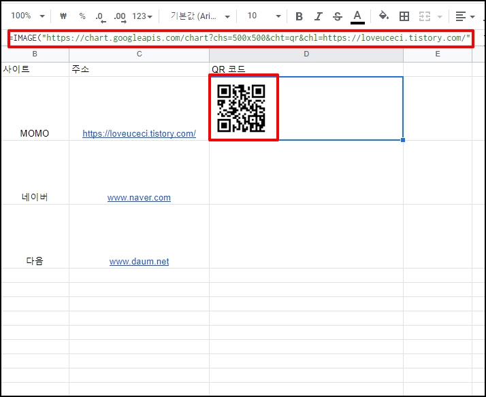Open the loveuceci.tistory.com link

pos(139,134)
